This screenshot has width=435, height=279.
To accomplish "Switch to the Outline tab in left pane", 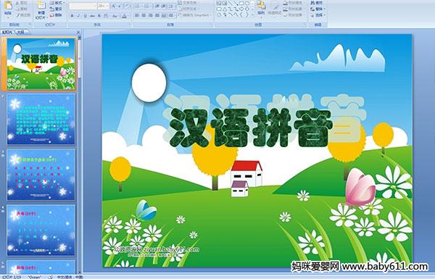I will (x=21, y=32).
